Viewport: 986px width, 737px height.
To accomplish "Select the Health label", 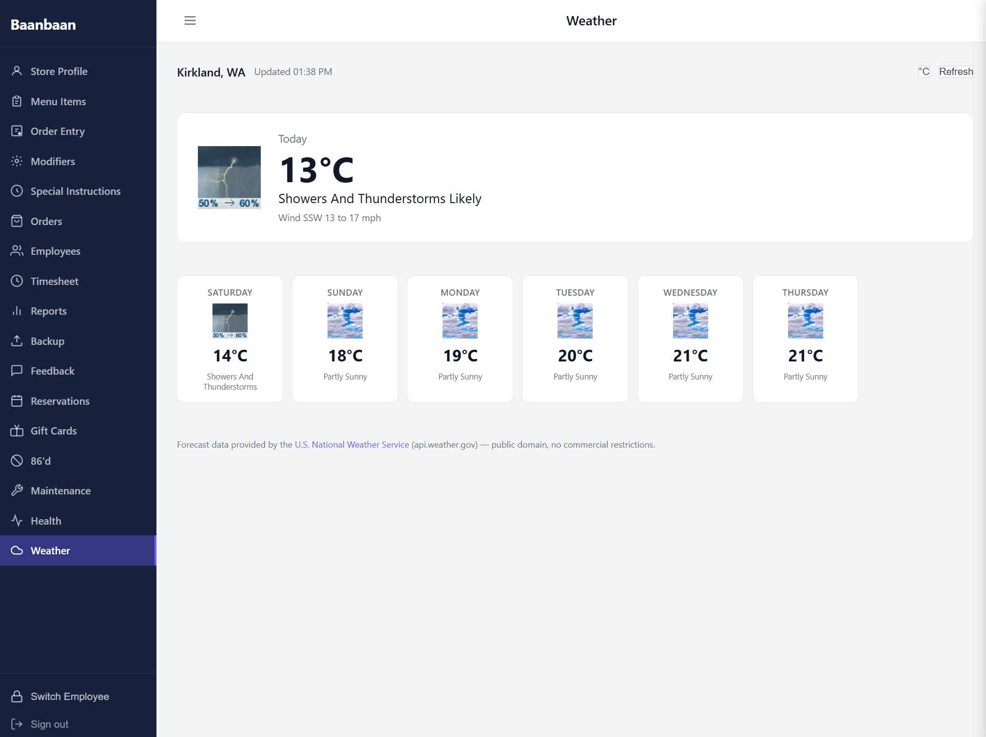I will [x=46, y=521].
